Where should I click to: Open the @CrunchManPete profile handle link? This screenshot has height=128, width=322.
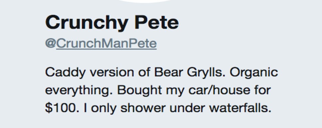click(x=101, y=43)
